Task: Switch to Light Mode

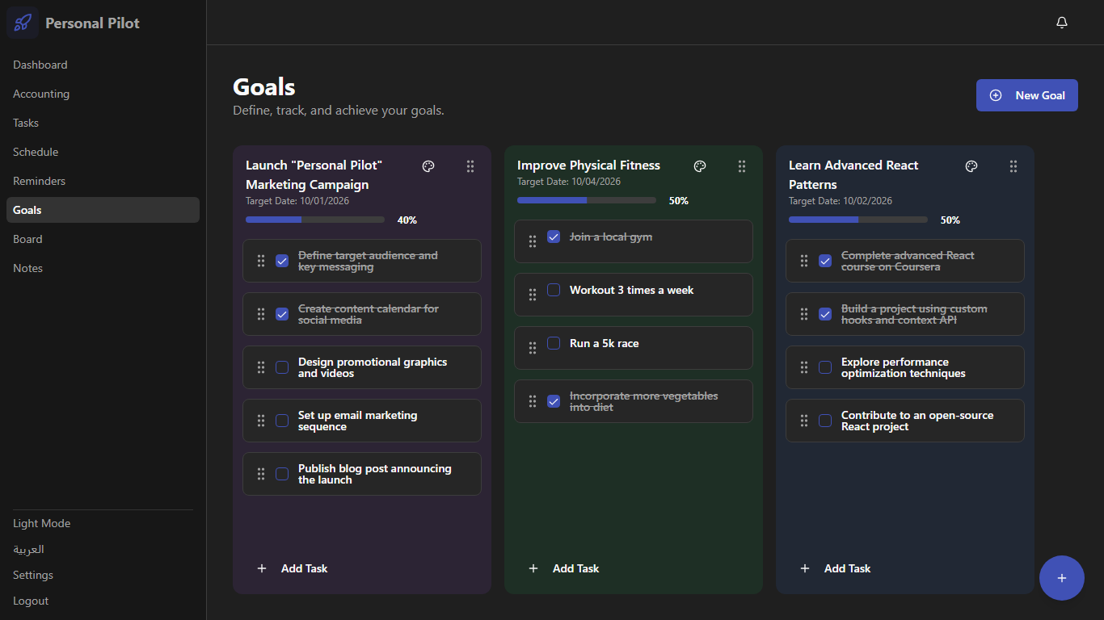Action: (x=42, y=523)
